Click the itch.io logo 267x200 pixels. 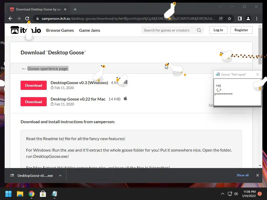pyautogui.click(x=26, y=30)
